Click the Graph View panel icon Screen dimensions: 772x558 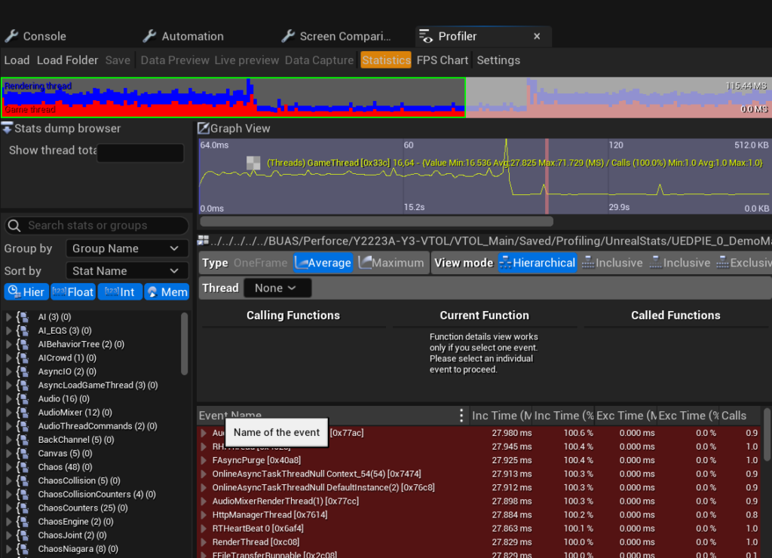coord(203,129)
